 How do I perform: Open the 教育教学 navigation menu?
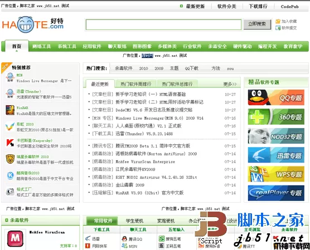[x=293, y=46]
